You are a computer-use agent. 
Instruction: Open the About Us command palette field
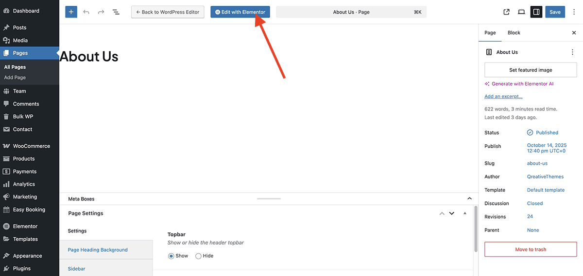(351, 12)
